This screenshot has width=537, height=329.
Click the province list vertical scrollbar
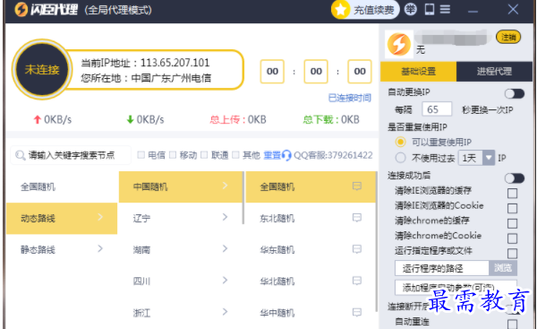coord(243,197)
